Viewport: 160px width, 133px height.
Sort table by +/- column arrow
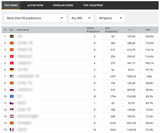133,30
